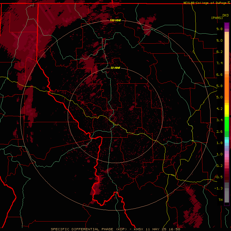Click the 9.8 scale value
Screen dimensions: 231x231
219,29
